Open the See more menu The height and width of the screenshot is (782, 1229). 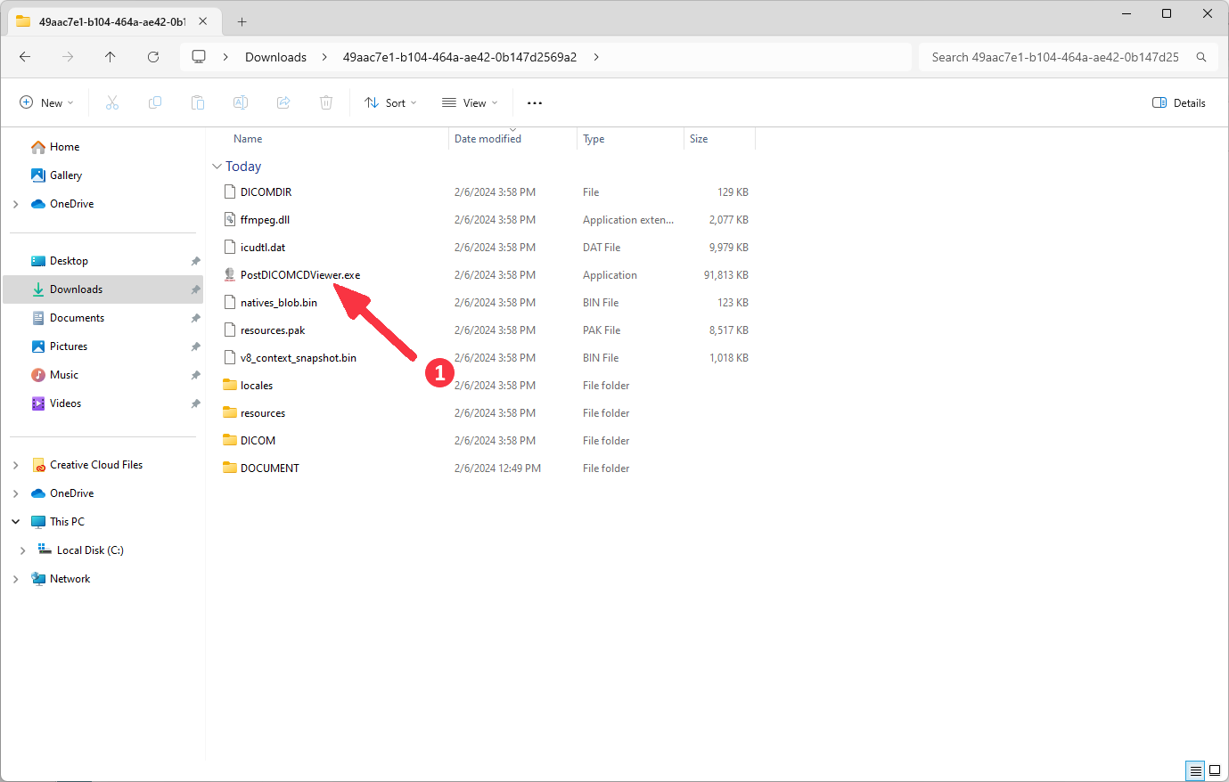point(534,102)
